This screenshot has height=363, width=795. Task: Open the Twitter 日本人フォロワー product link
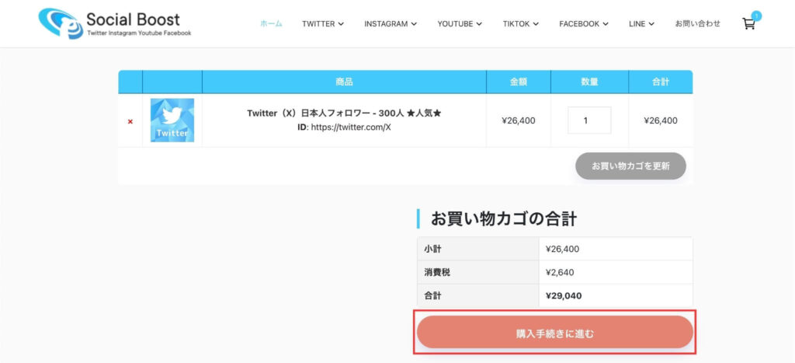click(x=344, y=113)
